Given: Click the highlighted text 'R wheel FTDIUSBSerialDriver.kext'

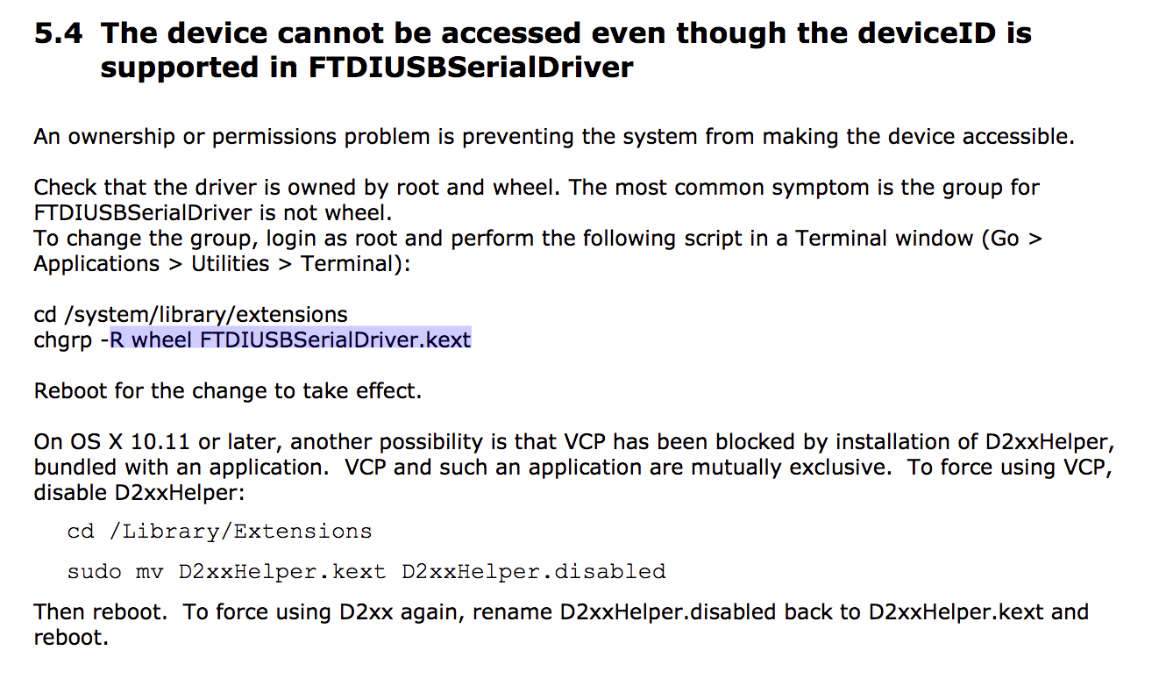Looking at the screenshot, I should [290, 339].
